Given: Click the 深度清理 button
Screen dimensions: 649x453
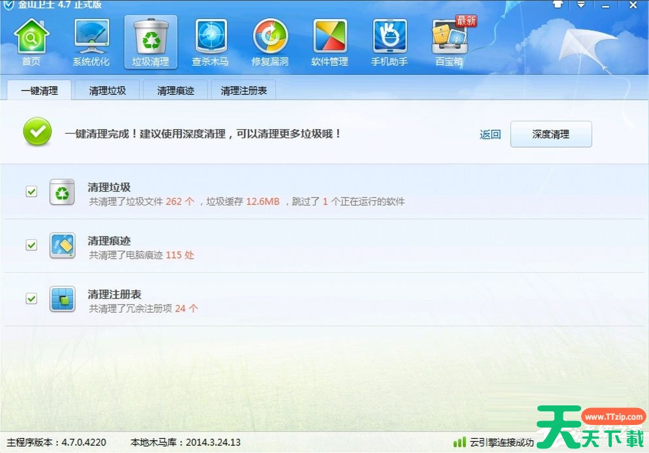Looking at the screenshot, I should [551, 134].
